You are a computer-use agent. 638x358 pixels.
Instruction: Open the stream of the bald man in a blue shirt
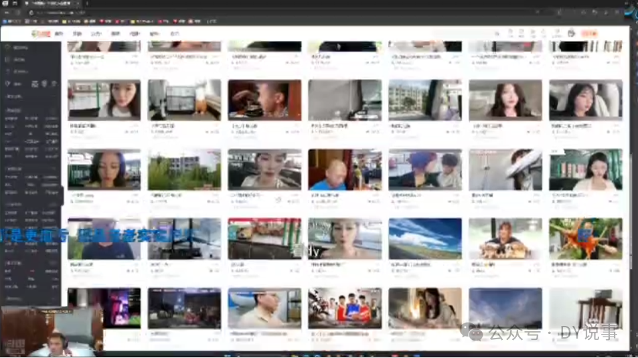(x=345, y=169)
